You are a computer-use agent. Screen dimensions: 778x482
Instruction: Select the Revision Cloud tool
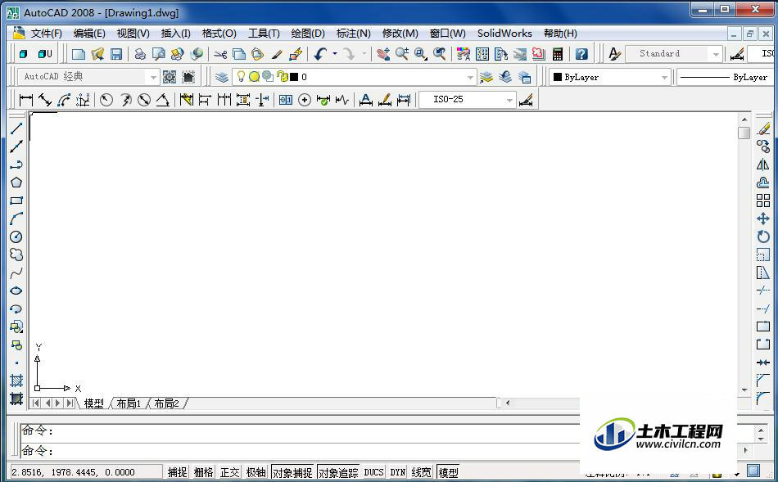tap(16, 255)
